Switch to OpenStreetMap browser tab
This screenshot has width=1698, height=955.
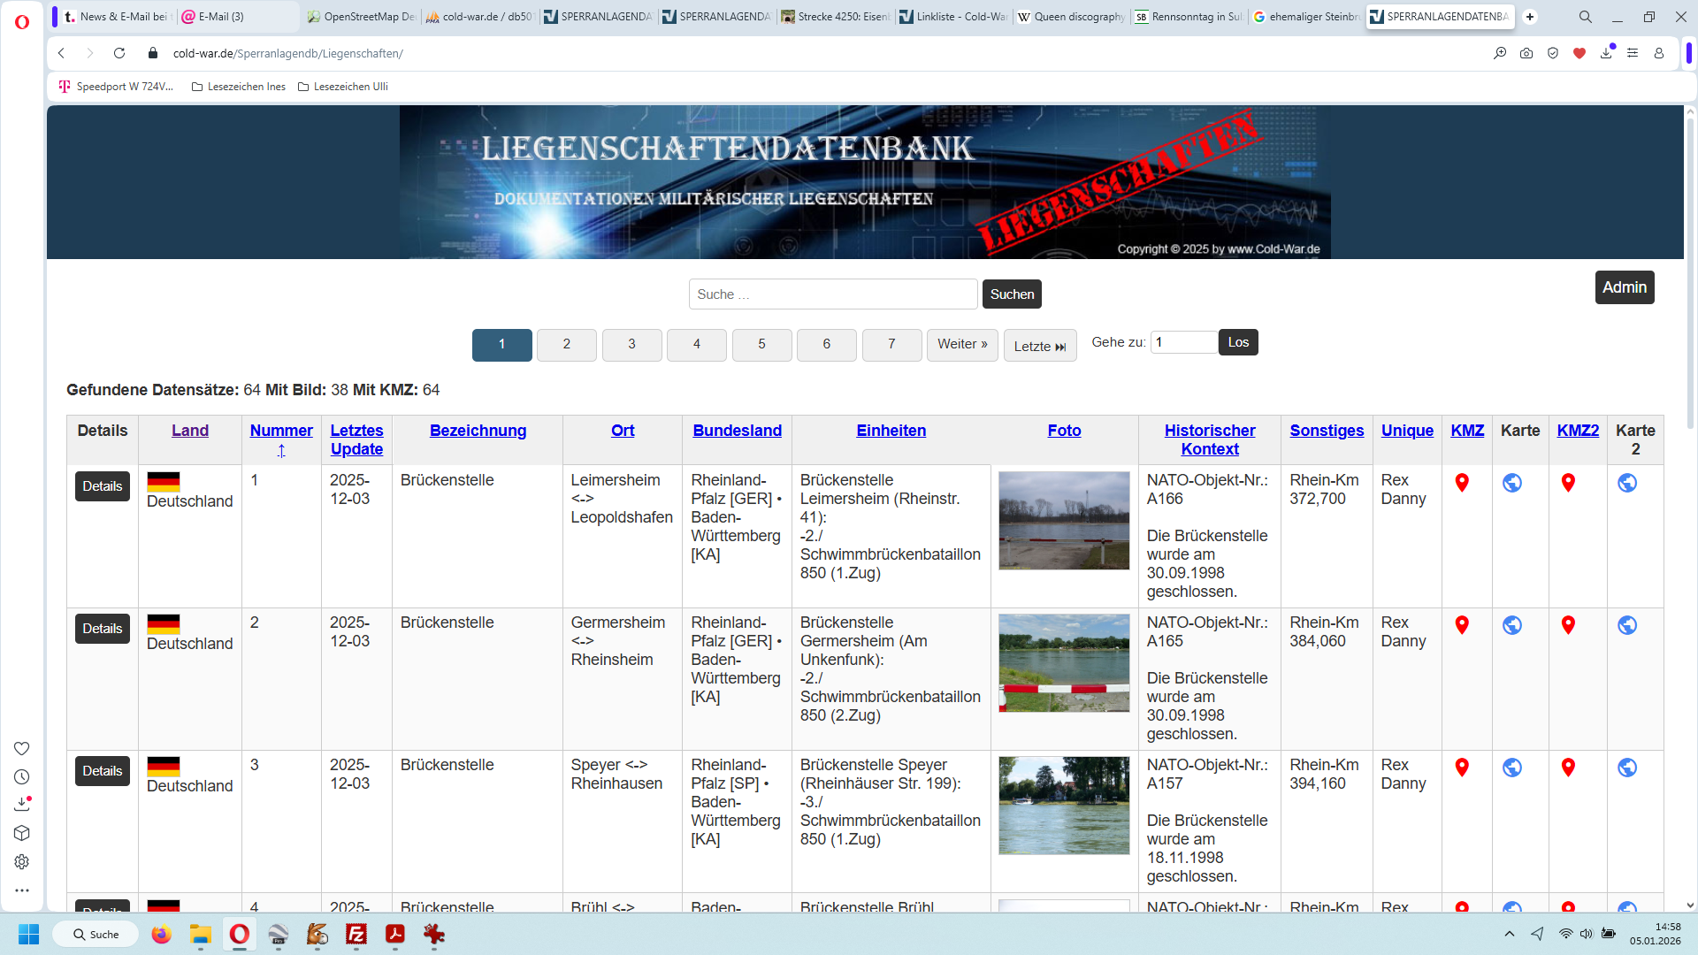(362, 17)
